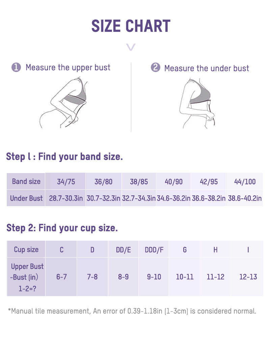Select the 42/95 band size cell
270x338 pixels.
click(209, 182)
